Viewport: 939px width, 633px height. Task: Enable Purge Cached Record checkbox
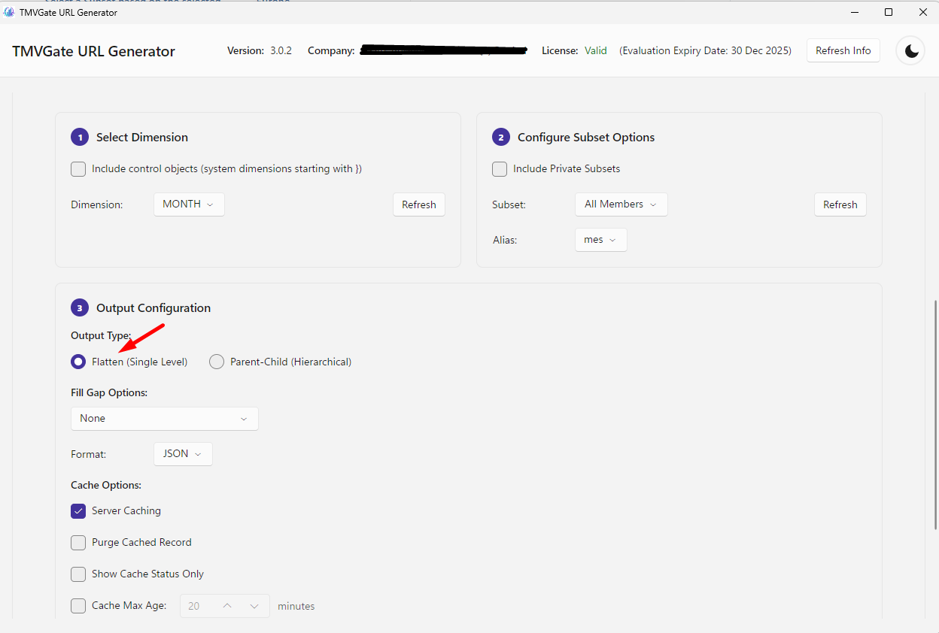pos(78,543)
